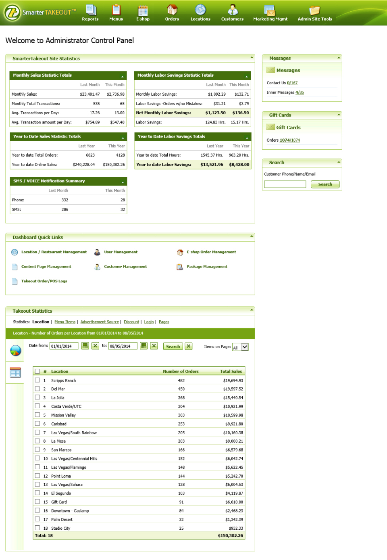Screen dimensions: 387x560
Task: Sort table by Number of Orders column
Action: 181,372
